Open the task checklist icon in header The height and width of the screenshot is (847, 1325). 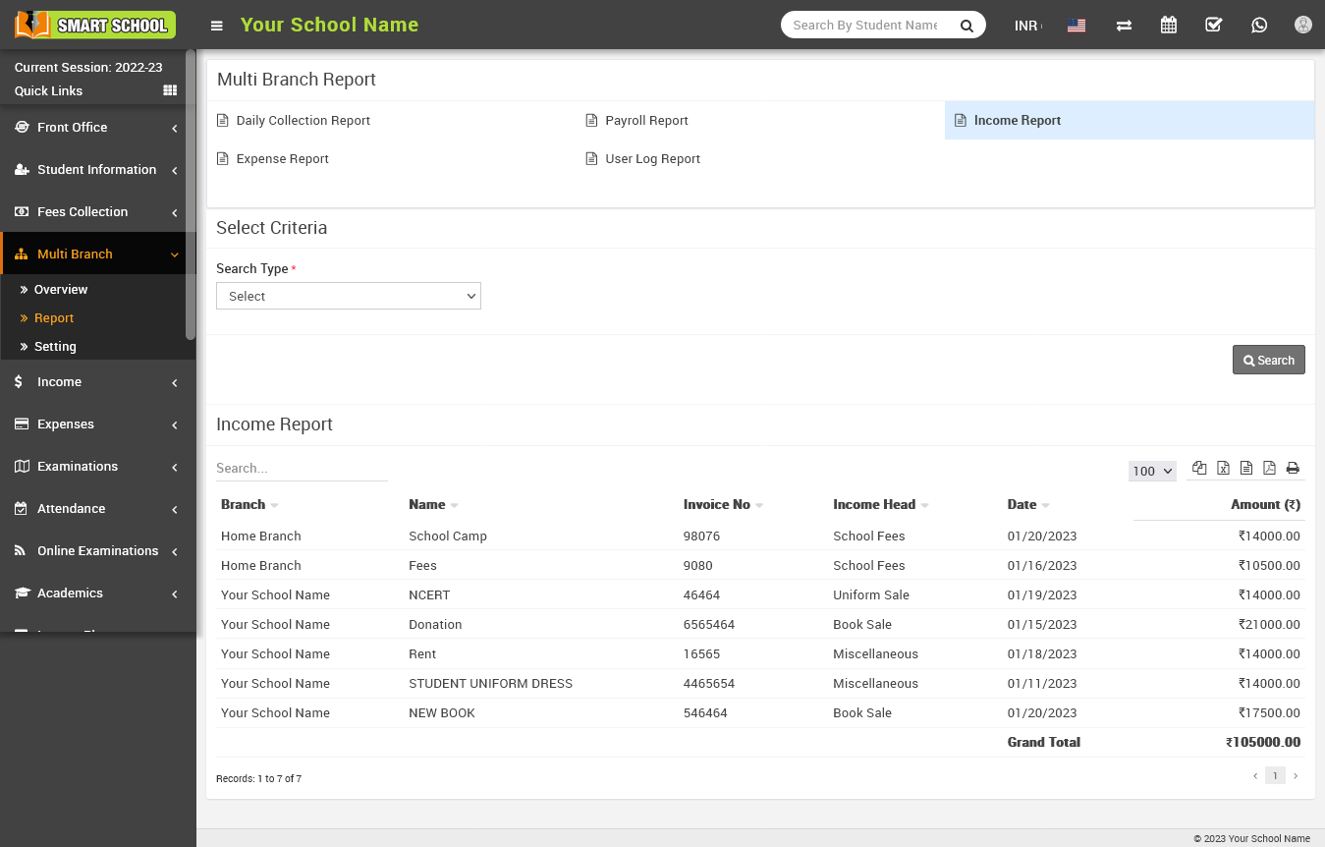coord(1213,26)
